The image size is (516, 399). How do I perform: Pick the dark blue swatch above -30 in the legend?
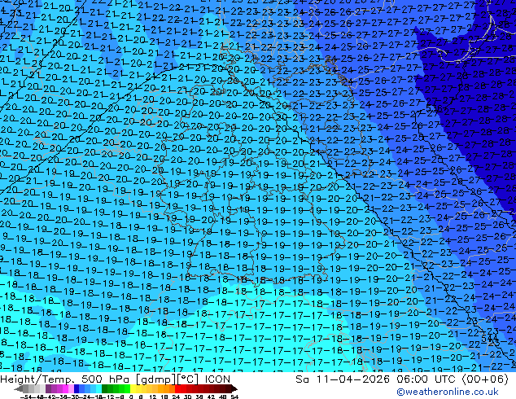tap(77, 388)
